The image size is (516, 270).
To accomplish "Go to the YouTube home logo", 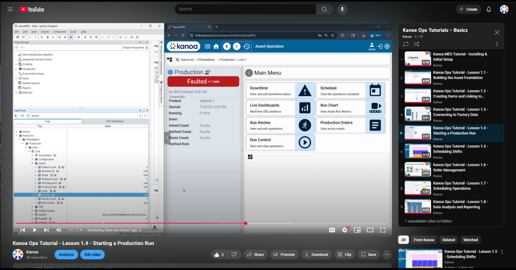I will tap(32, 9).
